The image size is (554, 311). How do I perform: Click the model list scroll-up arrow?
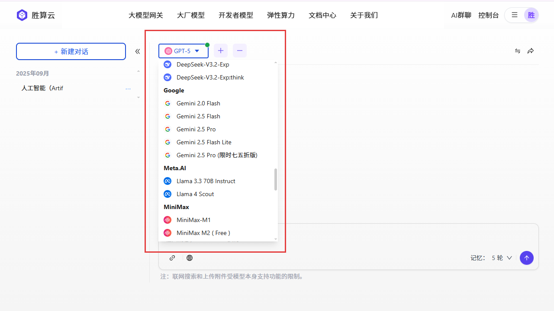(x=276, y=63)
